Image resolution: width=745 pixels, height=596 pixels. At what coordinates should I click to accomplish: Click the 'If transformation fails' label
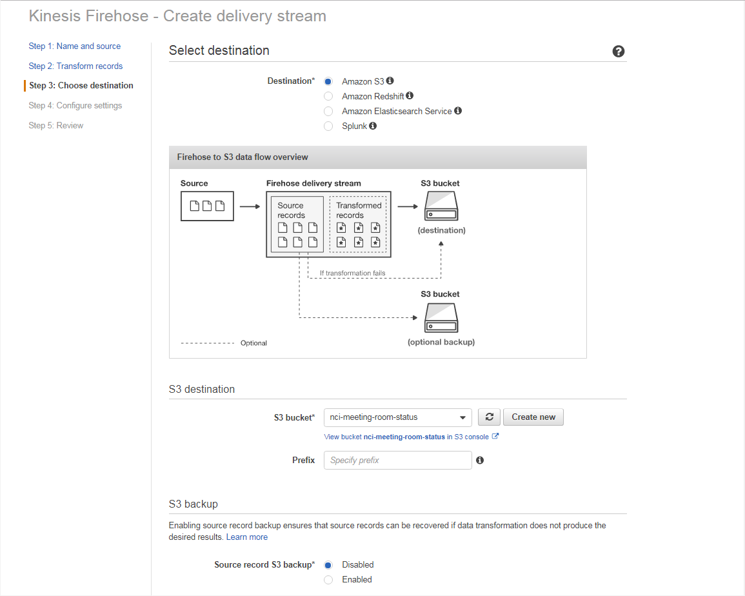click(x=353, y=273)
